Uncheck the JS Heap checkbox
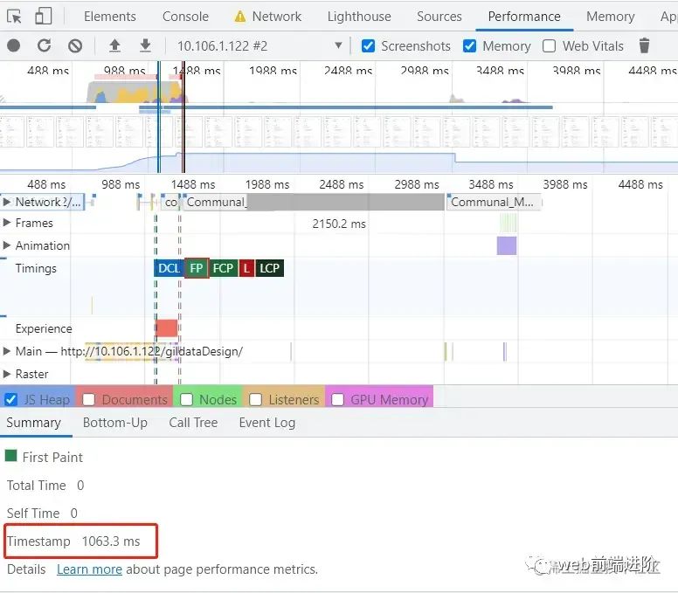Image resolution: width=678 pixels, height=593 pixels. (10, 399)
